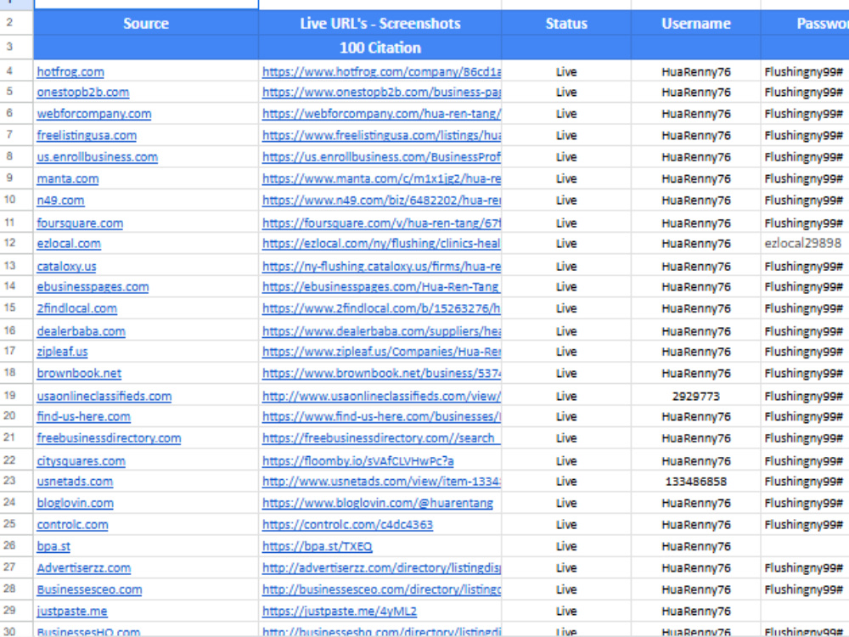The image size is (849, 637).
Task: Open the usnetads.com source link
Action: 76,482
